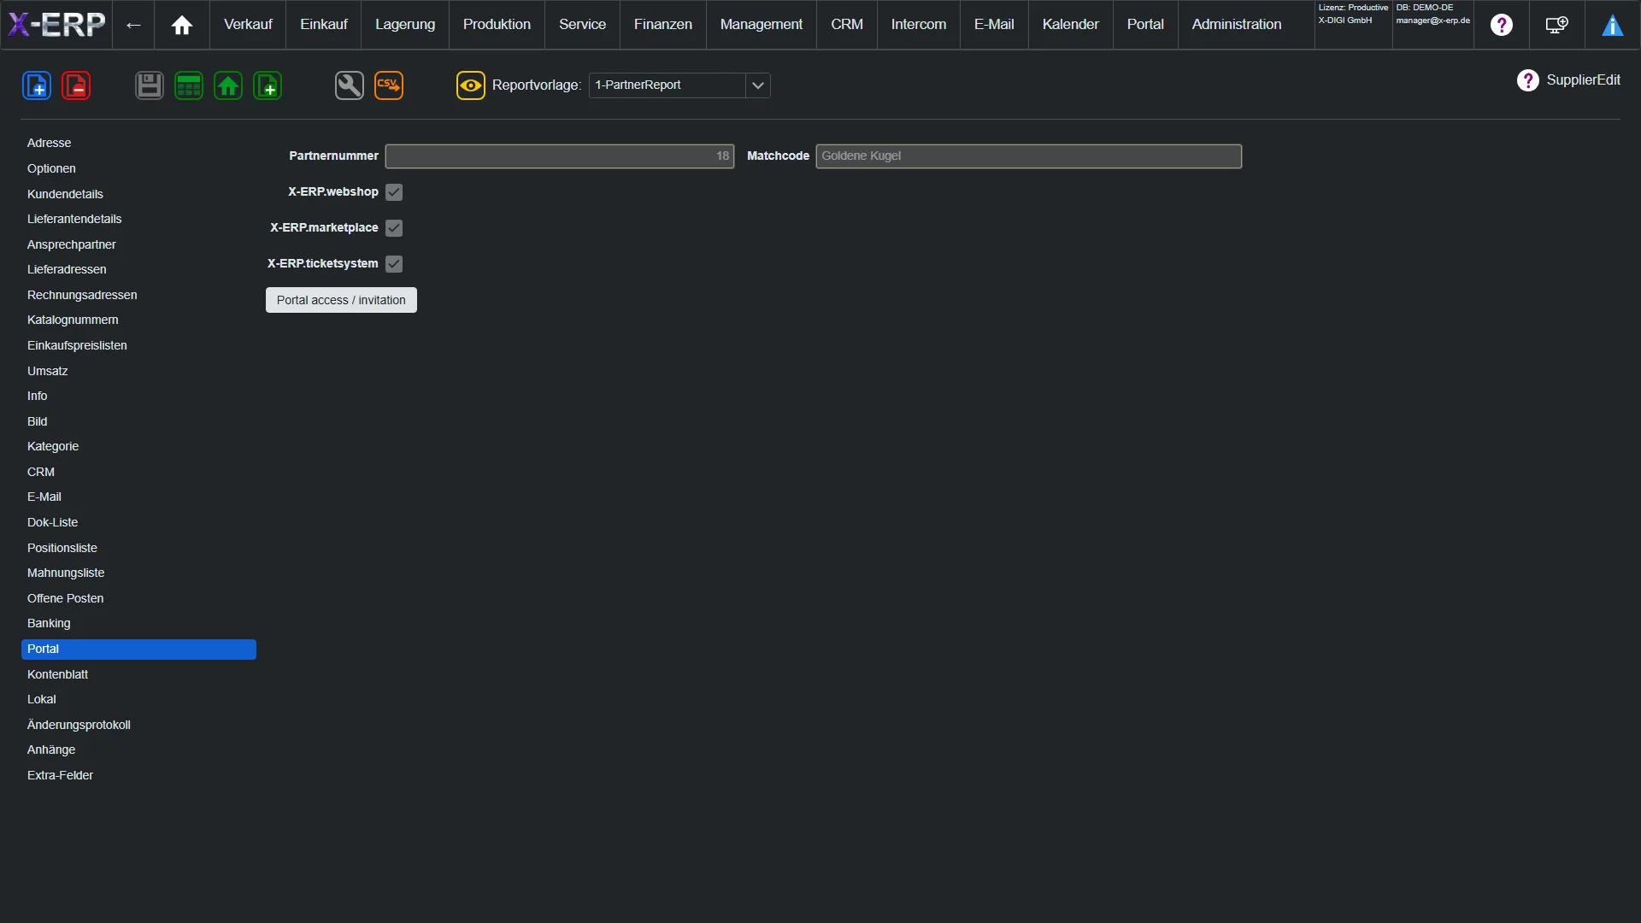Open Lieferantendetails section

pos(138,220)
